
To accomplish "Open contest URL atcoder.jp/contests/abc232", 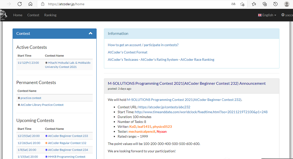I will [x=164, y=107].
